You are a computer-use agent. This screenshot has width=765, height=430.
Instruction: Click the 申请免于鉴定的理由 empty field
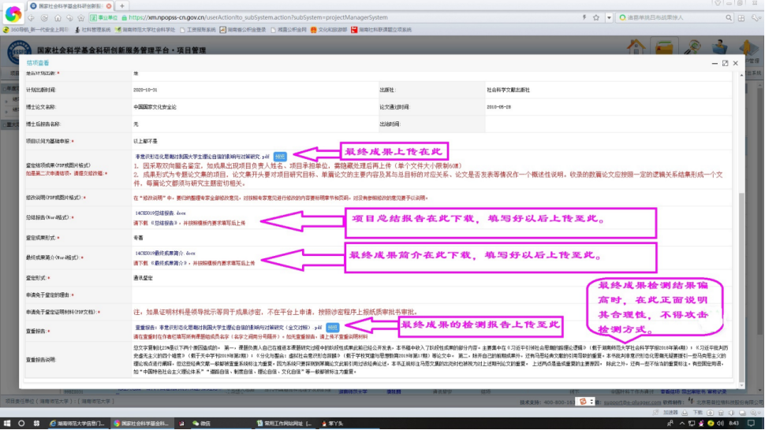(x=431, y=295)
